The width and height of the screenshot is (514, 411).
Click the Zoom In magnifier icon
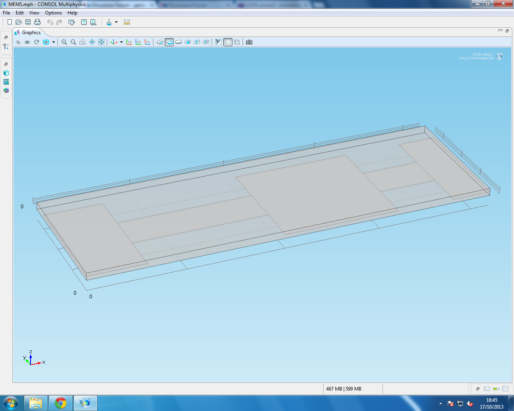(64, 42)
